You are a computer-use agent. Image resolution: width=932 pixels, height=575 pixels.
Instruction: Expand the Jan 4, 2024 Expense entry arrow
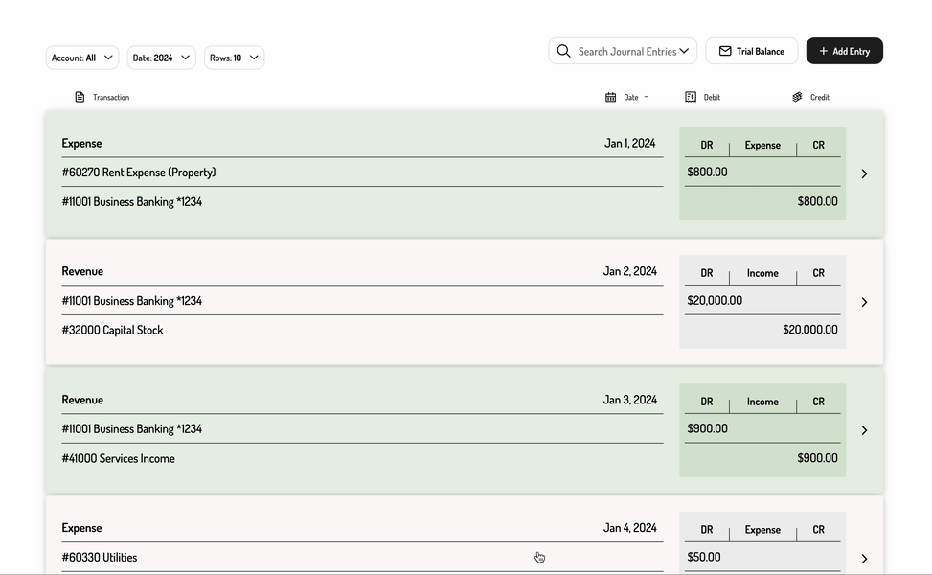pos(864,559)
